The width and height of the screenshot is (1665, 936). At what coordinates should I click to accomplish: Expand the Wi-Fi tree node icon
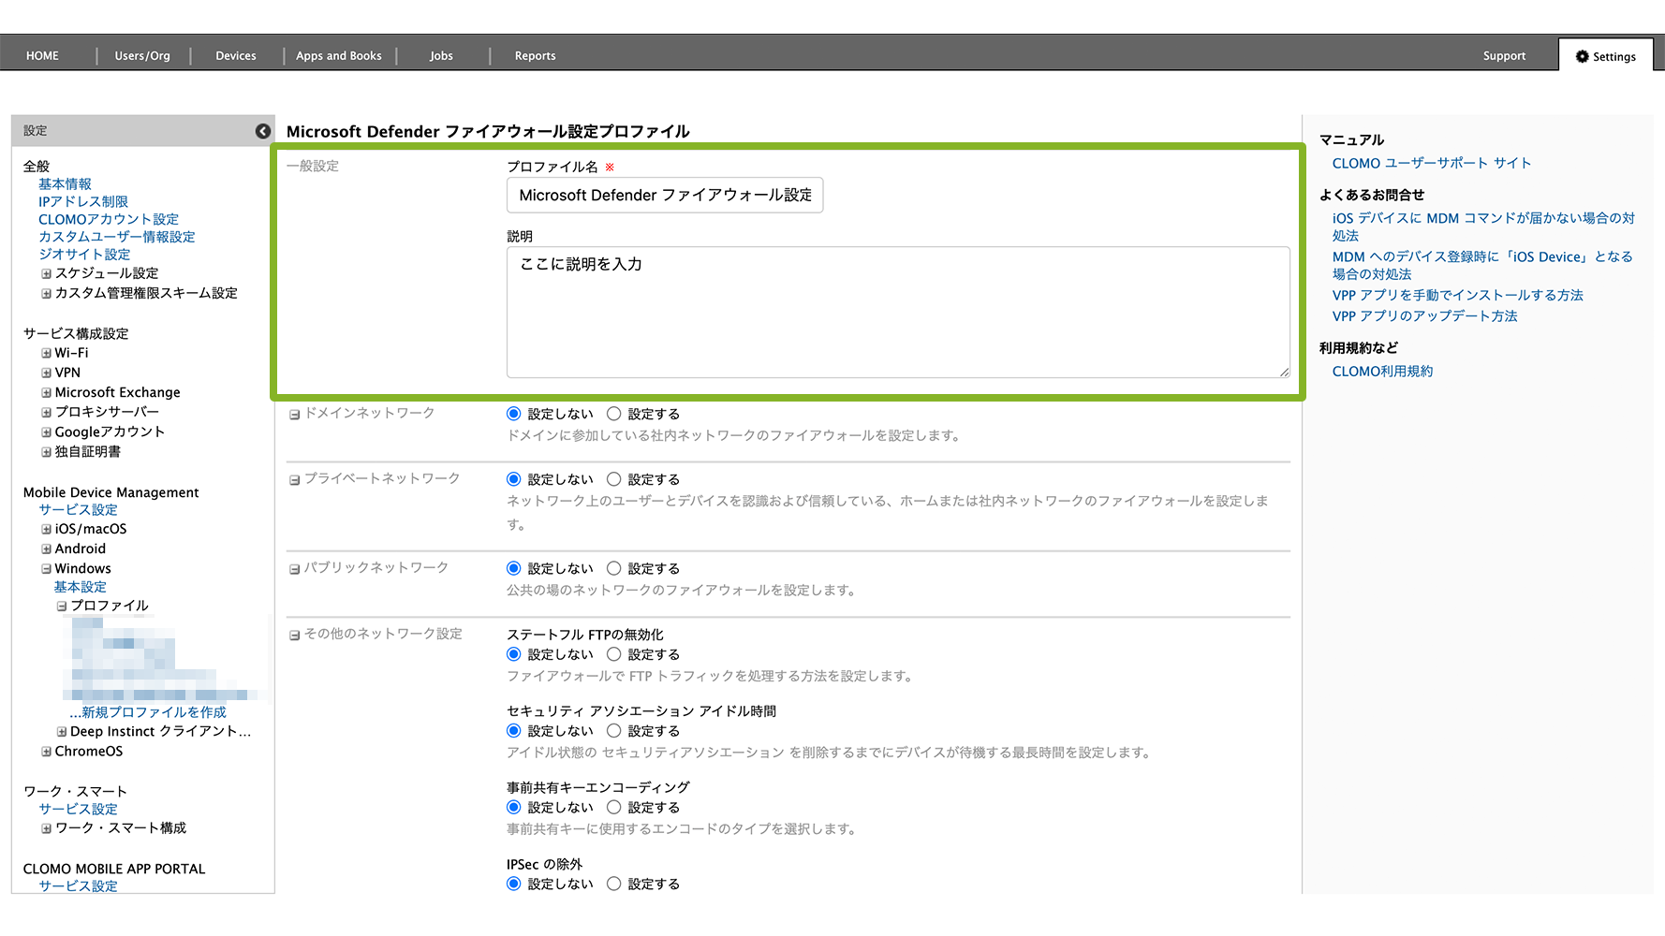tap(46, 353)
